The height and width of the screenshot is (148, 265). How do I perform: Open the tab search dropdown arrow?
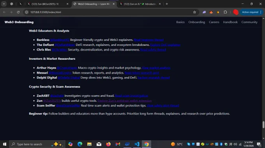[x=4, y=4]
